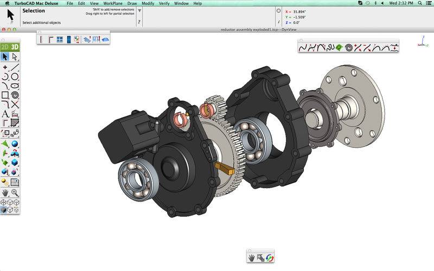Open the Modify menu

point(148,3)
